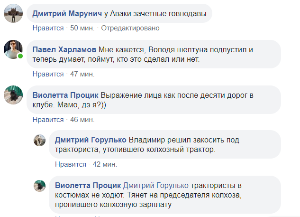This screenshot has height=217, width=300.
Task: Click avatar beside the "Выражение лица" comment
Action: 13,94
